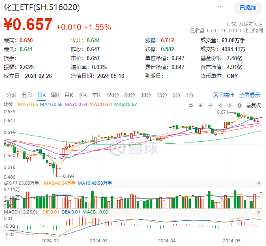This screenshot has width=266, height=246.
Task: Click the 已添加 watchlist button
Action: [248, 8]
